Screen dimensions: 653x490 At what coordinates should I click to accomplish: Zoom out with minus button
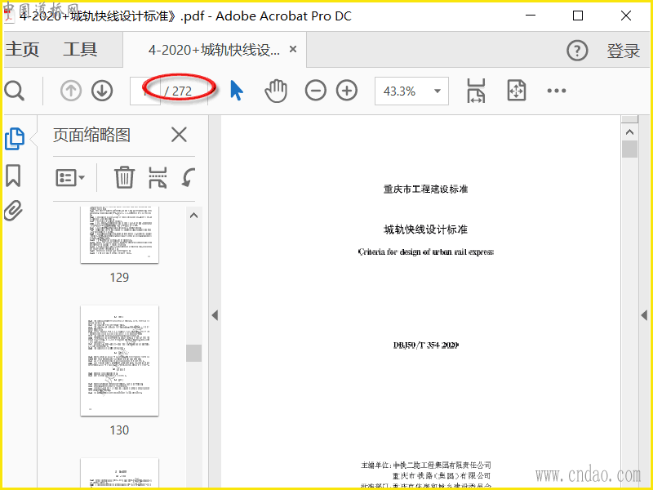coord(316,91)
